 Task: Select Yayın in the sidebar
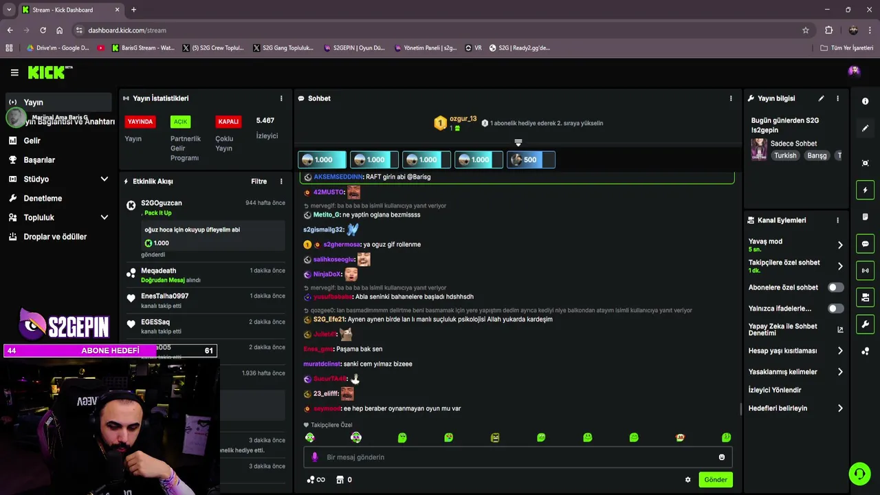click(x=58, y=102)
